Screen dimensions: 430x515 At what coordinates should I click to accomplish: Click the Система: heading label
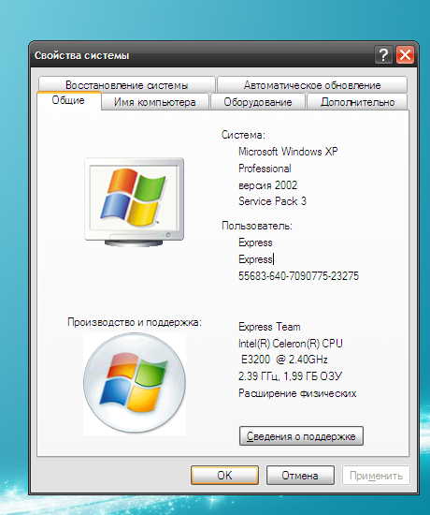243,135
